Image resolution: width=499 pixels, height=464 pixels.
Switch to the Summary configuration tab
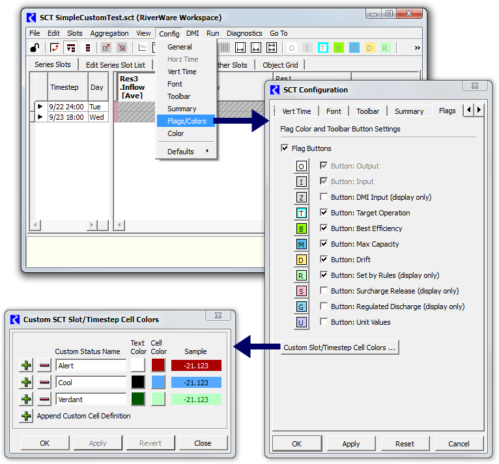(x=409, y=111)
